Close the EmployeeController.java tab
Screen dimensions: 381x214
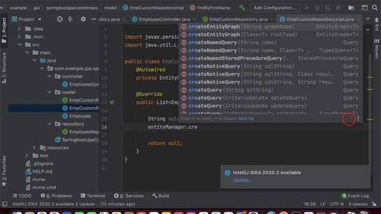click(x=195, y=19)
